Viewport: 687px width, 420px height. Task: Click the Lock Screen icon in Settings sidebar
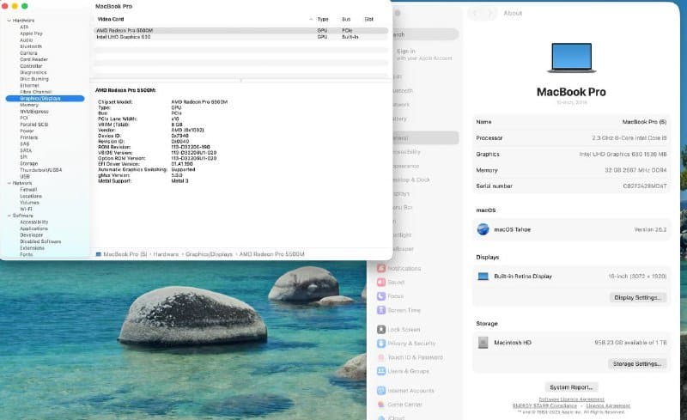click(x=381, y=329)
